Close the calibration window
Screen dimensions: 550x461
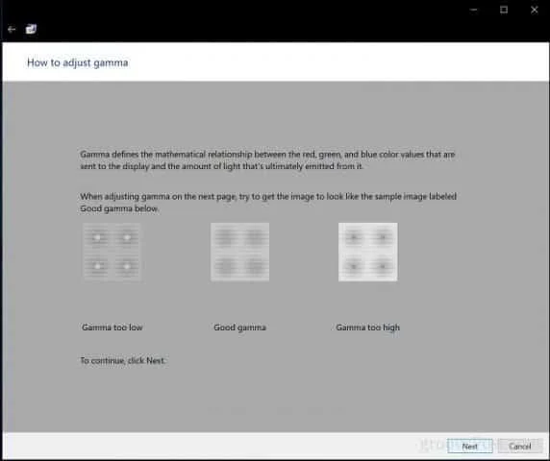(535, 10)
